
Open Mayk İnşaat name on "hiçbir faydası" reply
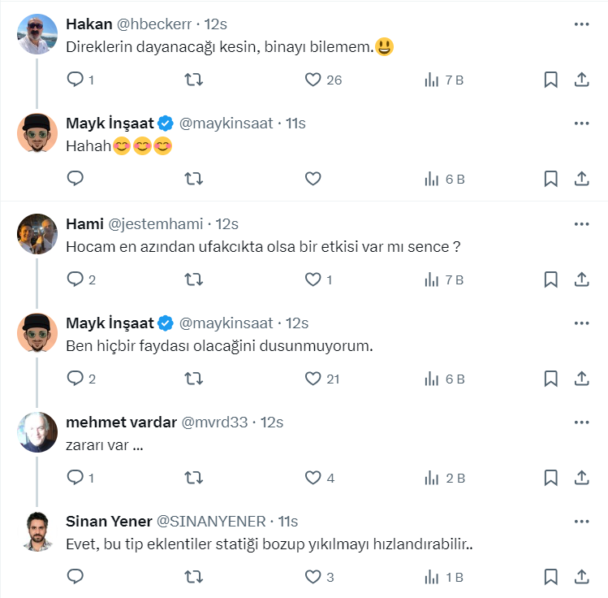[x=110, y=323]
